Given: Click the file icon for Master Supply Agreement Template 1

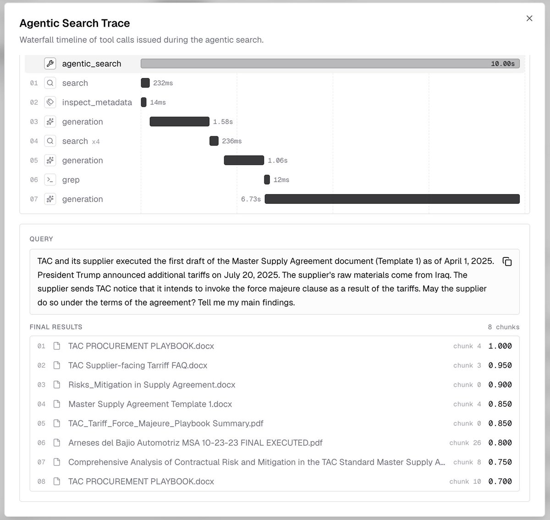Looking at the screenshot, I should [57, 404].
